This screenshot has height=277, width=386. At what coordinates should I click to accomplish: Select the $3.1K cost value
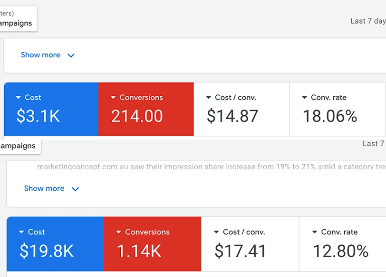(38, 116)
